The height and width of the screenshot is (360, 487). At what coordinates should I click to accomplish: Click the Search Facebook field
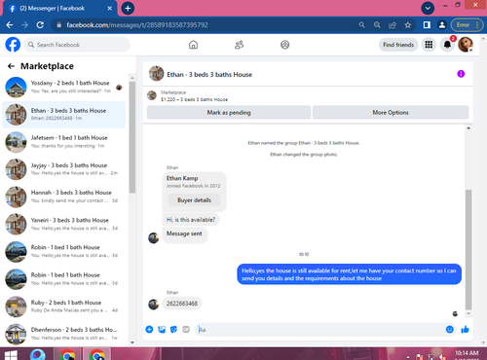coord(77,45)
